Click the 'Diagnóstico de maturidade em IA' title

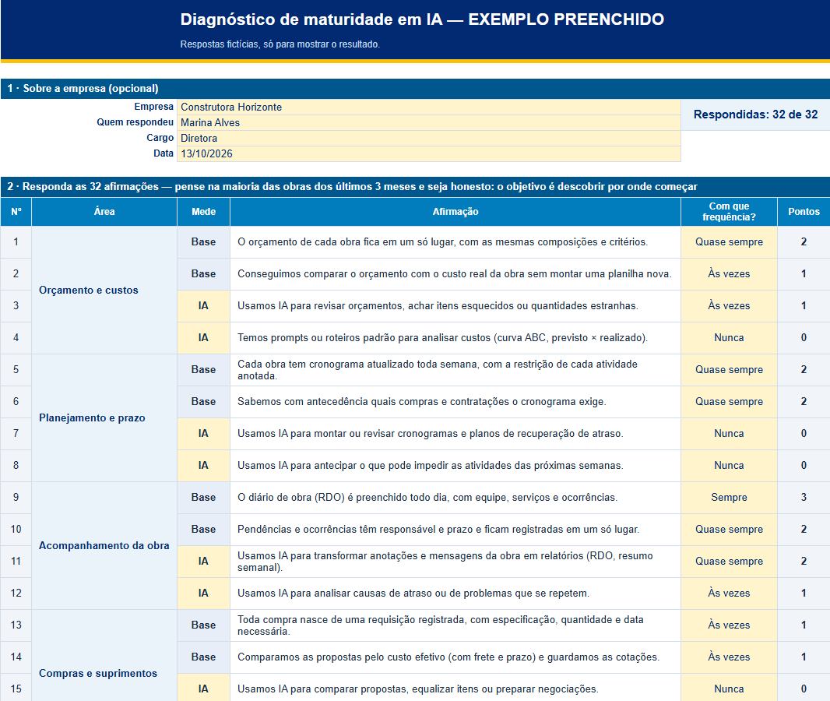(422, 19)
